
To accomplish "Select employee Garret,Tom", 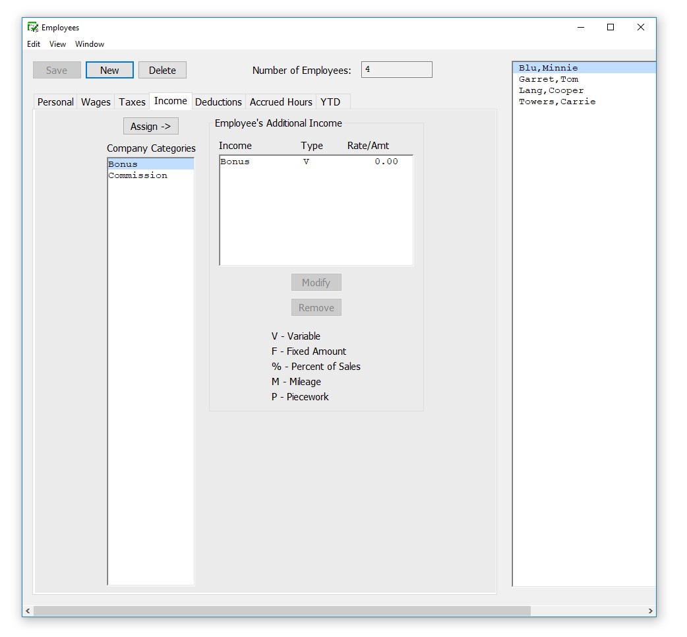I will click(549, 79).
